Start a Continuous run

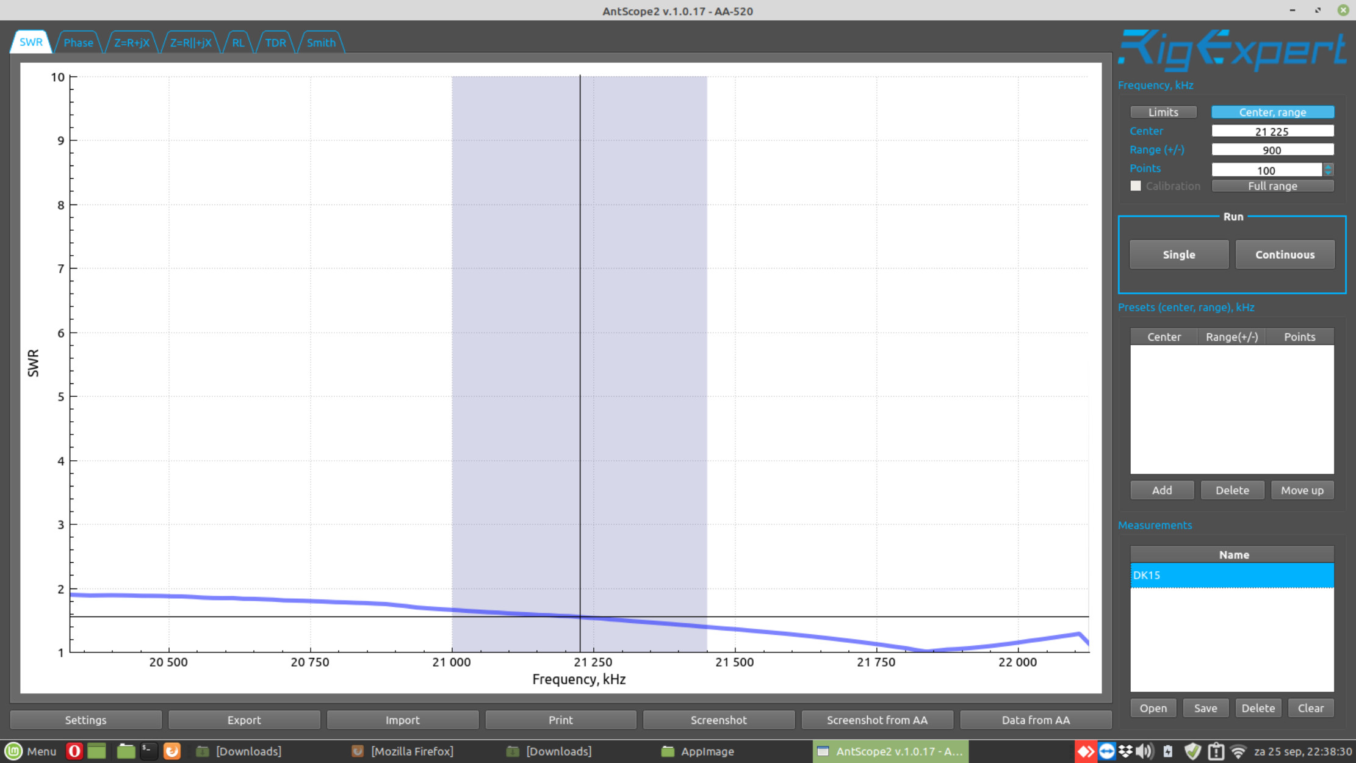(1285, 255)
